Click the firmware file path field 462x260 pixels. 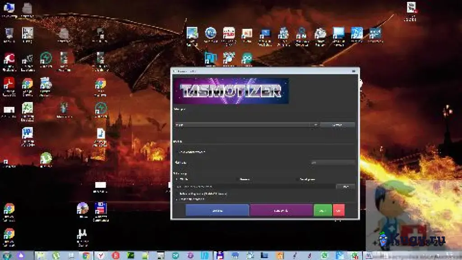pyautogui.click(x=255, y=186)
